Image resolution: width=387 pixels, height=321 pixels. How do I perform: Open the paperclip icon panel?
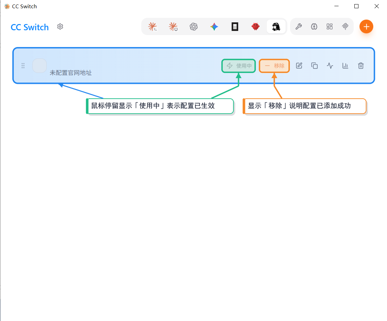pyautogui.click(x=345, y=26)
